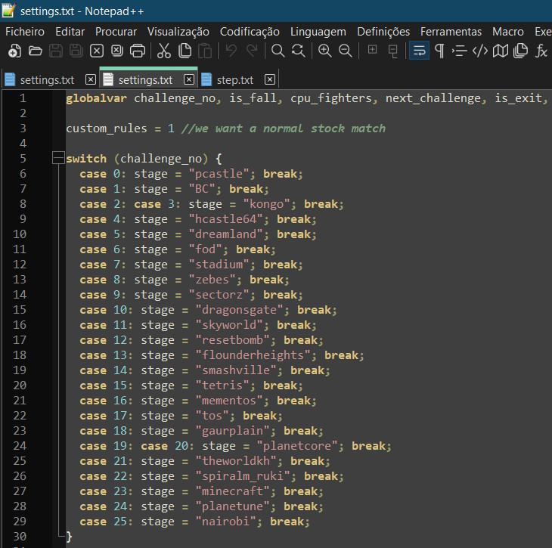Open the Linguagem menu
The image size is (552, 548).
click(318, 32)
